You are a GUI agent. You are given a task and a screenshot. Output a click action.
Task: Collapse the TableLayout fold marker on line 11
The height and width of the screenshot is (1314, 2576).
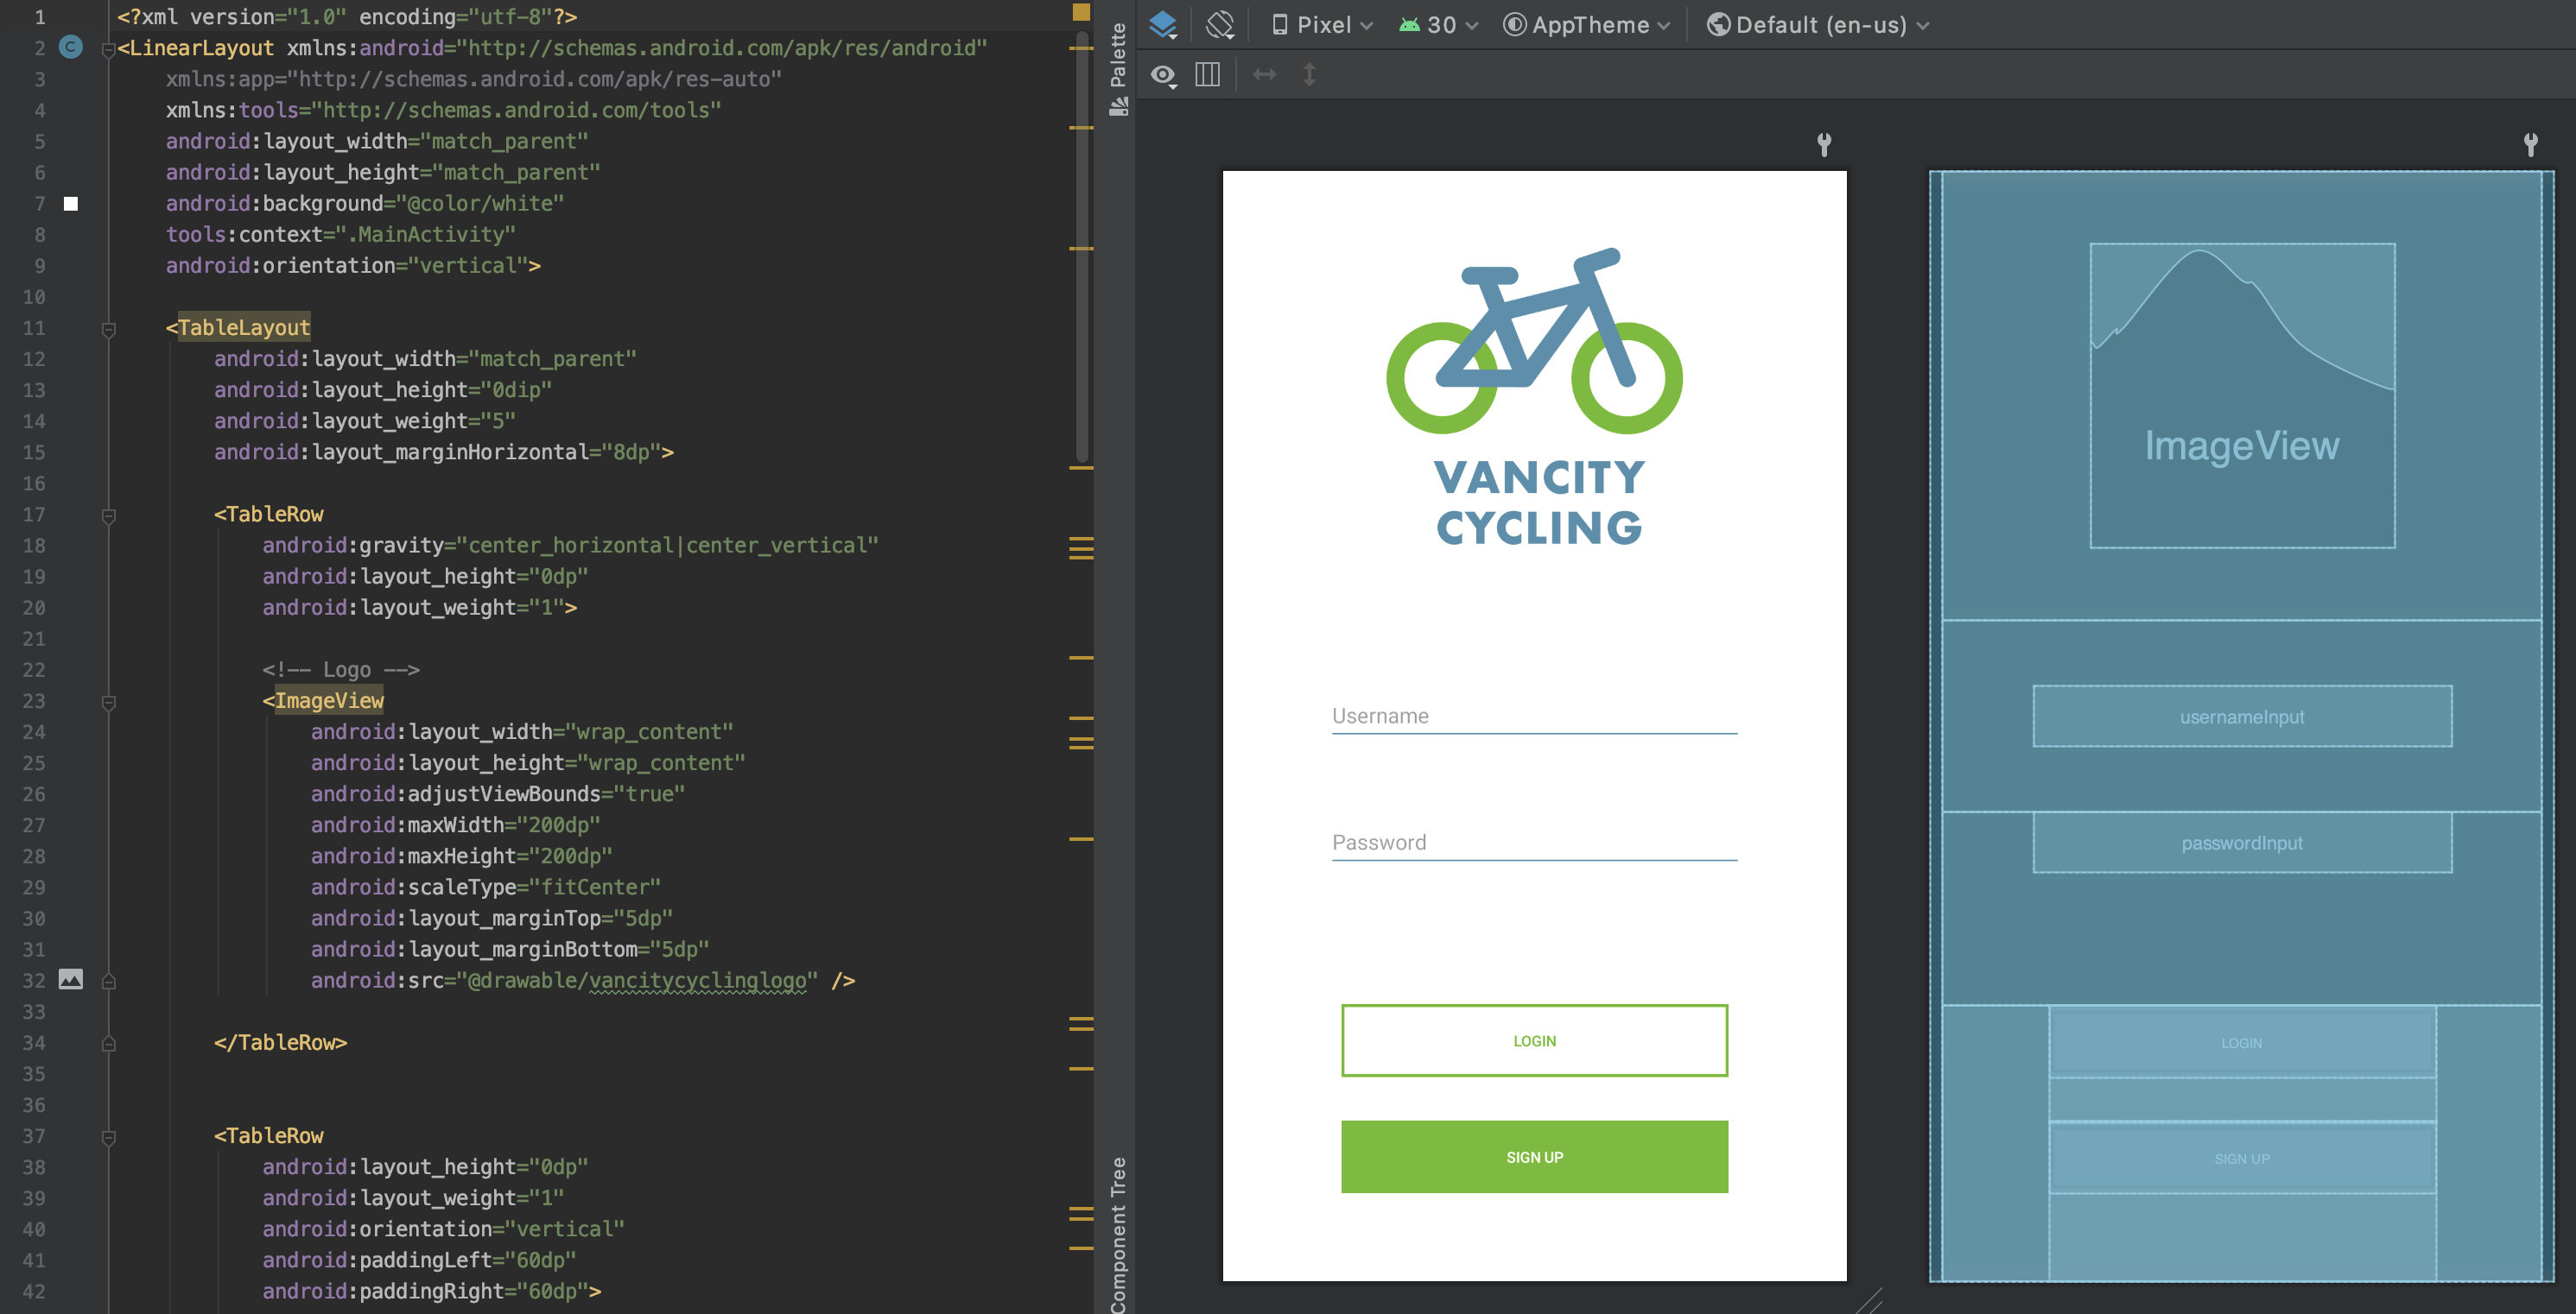(109, 329)
